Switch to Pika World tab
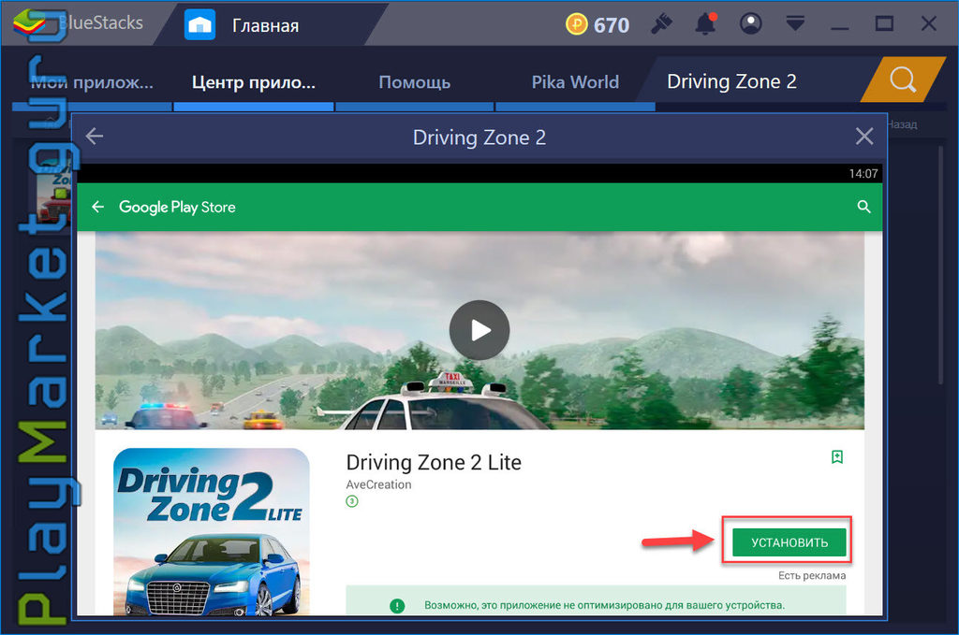 [x=575, y=81]
